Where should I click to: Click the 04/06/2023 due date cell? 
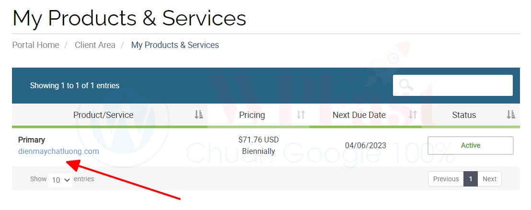pyautogui.click(x=365, y=145)
